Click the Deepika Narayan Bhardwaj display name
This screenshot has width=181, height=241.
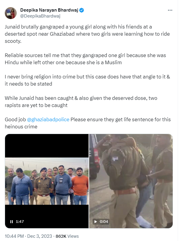[49, 10]
